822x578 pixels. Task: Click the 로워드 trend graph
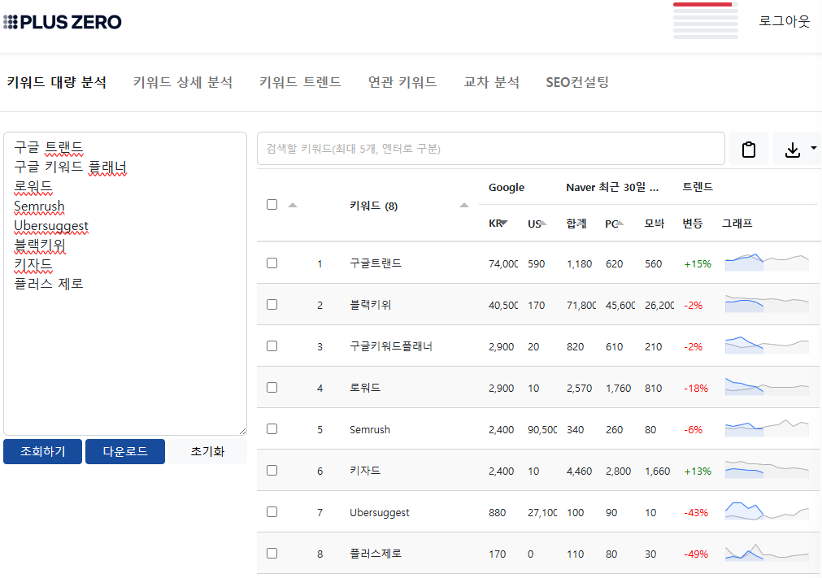pos(767,386)
